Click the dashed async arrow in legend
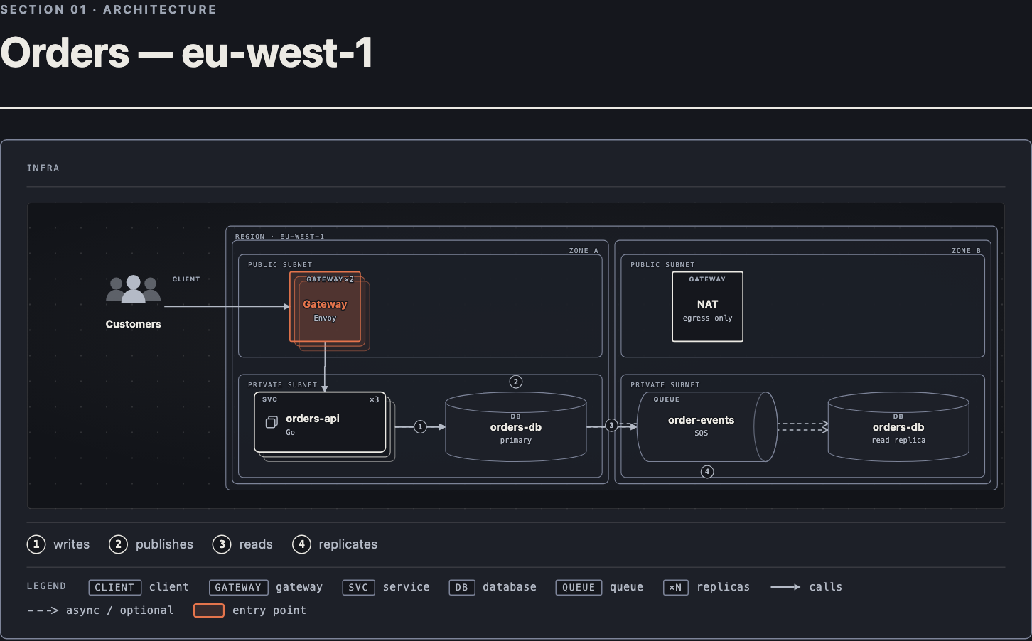1032x641 pixels. click(43, 610)
